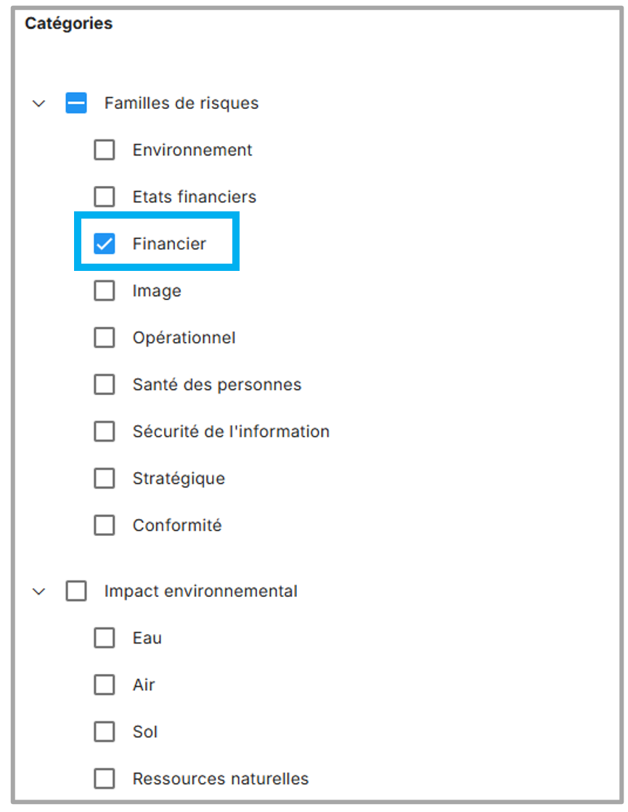Enable the Air checkbox

click(x=105, y=685)
